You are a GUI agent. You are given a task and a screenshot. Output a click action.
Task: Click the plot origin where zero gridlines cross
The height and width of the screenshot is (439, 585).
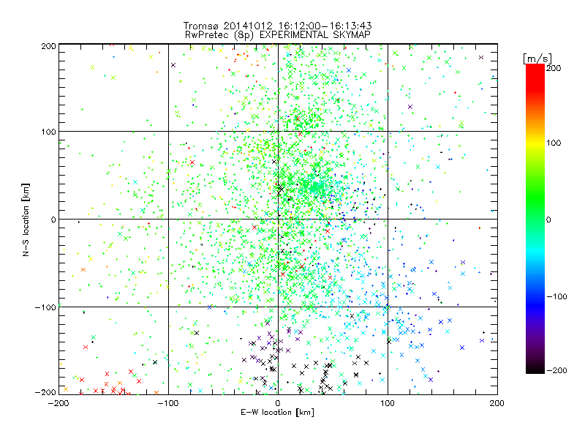278,219
